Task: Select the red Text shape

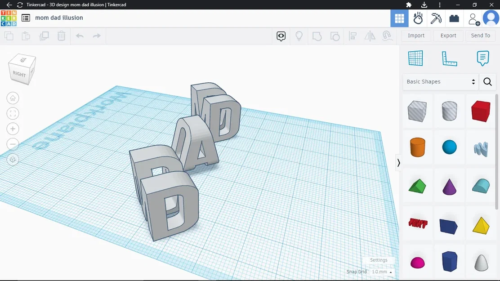Action: [x=417, y=223]
